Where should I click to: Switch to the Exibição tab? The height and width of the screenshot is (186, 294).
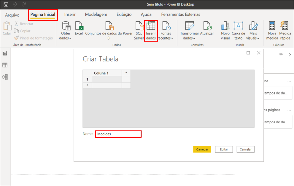(124, 15)
